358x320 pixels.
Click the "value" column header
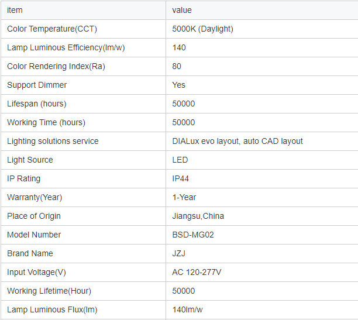click(x=182, y=10)
